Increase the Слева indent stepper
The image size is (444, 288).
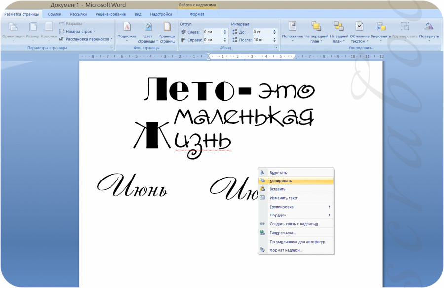[x=225, y=31]
